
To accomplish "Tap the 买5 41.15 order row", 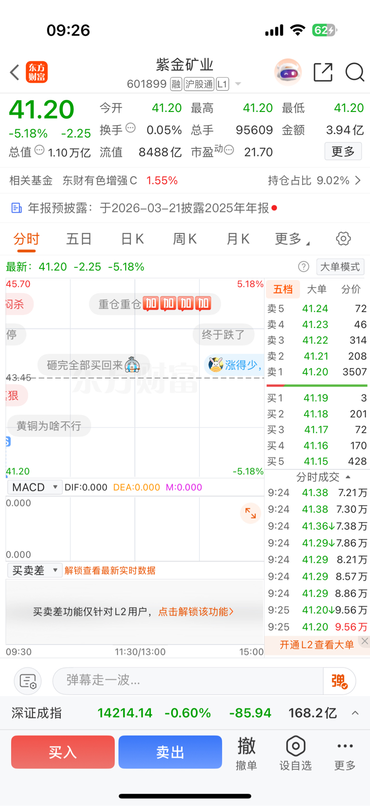I will [x=317, y=461].
